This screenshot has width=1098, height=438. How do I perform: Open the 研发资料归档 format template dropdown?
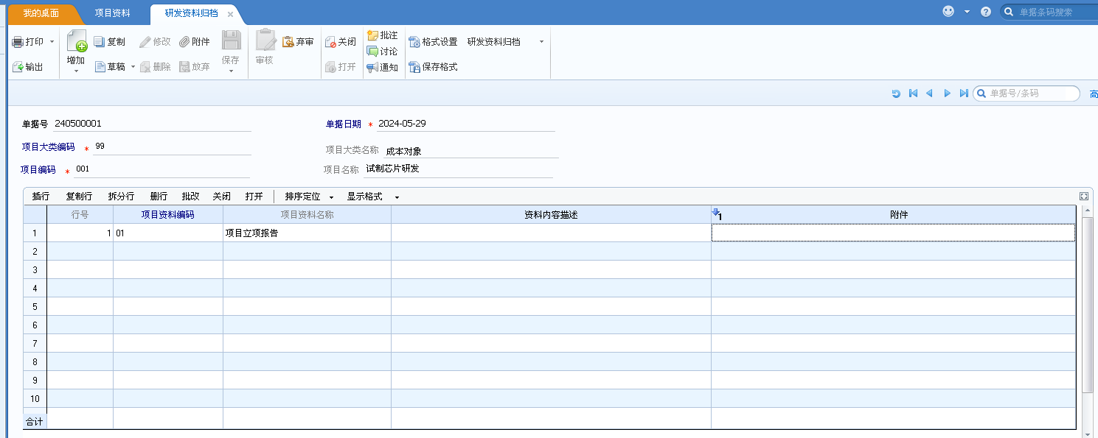pos(541,42)
